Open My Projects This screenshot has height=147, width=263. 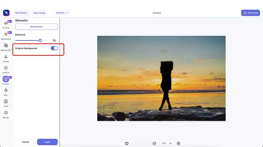pyautogui.click(x=21, y=13)
